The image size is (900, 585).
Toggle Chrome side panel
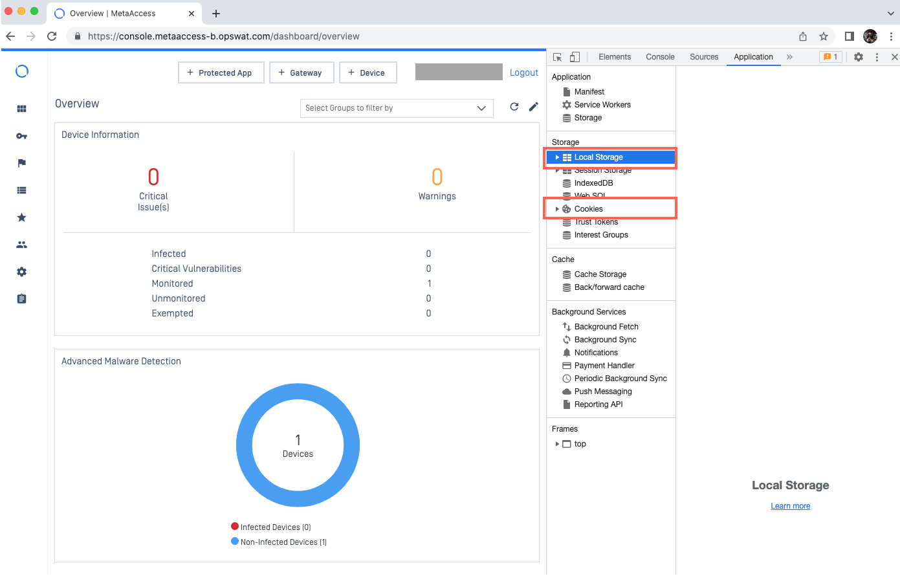[850, 36]
